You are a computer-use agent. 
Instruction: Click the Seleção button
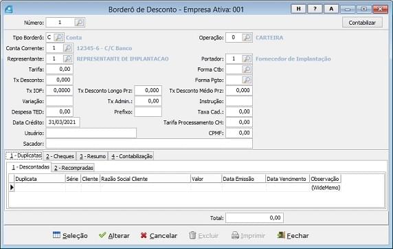(x=70, y=235)
